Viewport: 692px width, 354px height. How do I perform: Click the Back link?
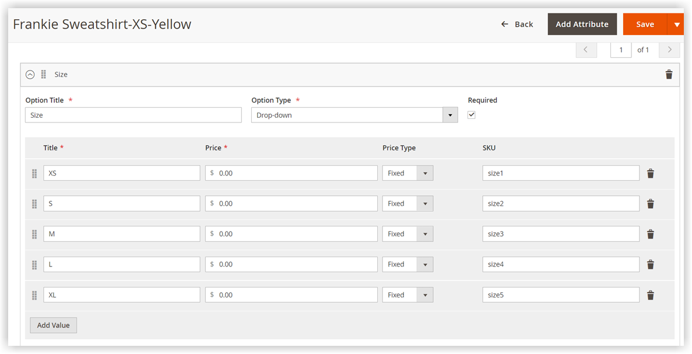[x=517, y=24]
